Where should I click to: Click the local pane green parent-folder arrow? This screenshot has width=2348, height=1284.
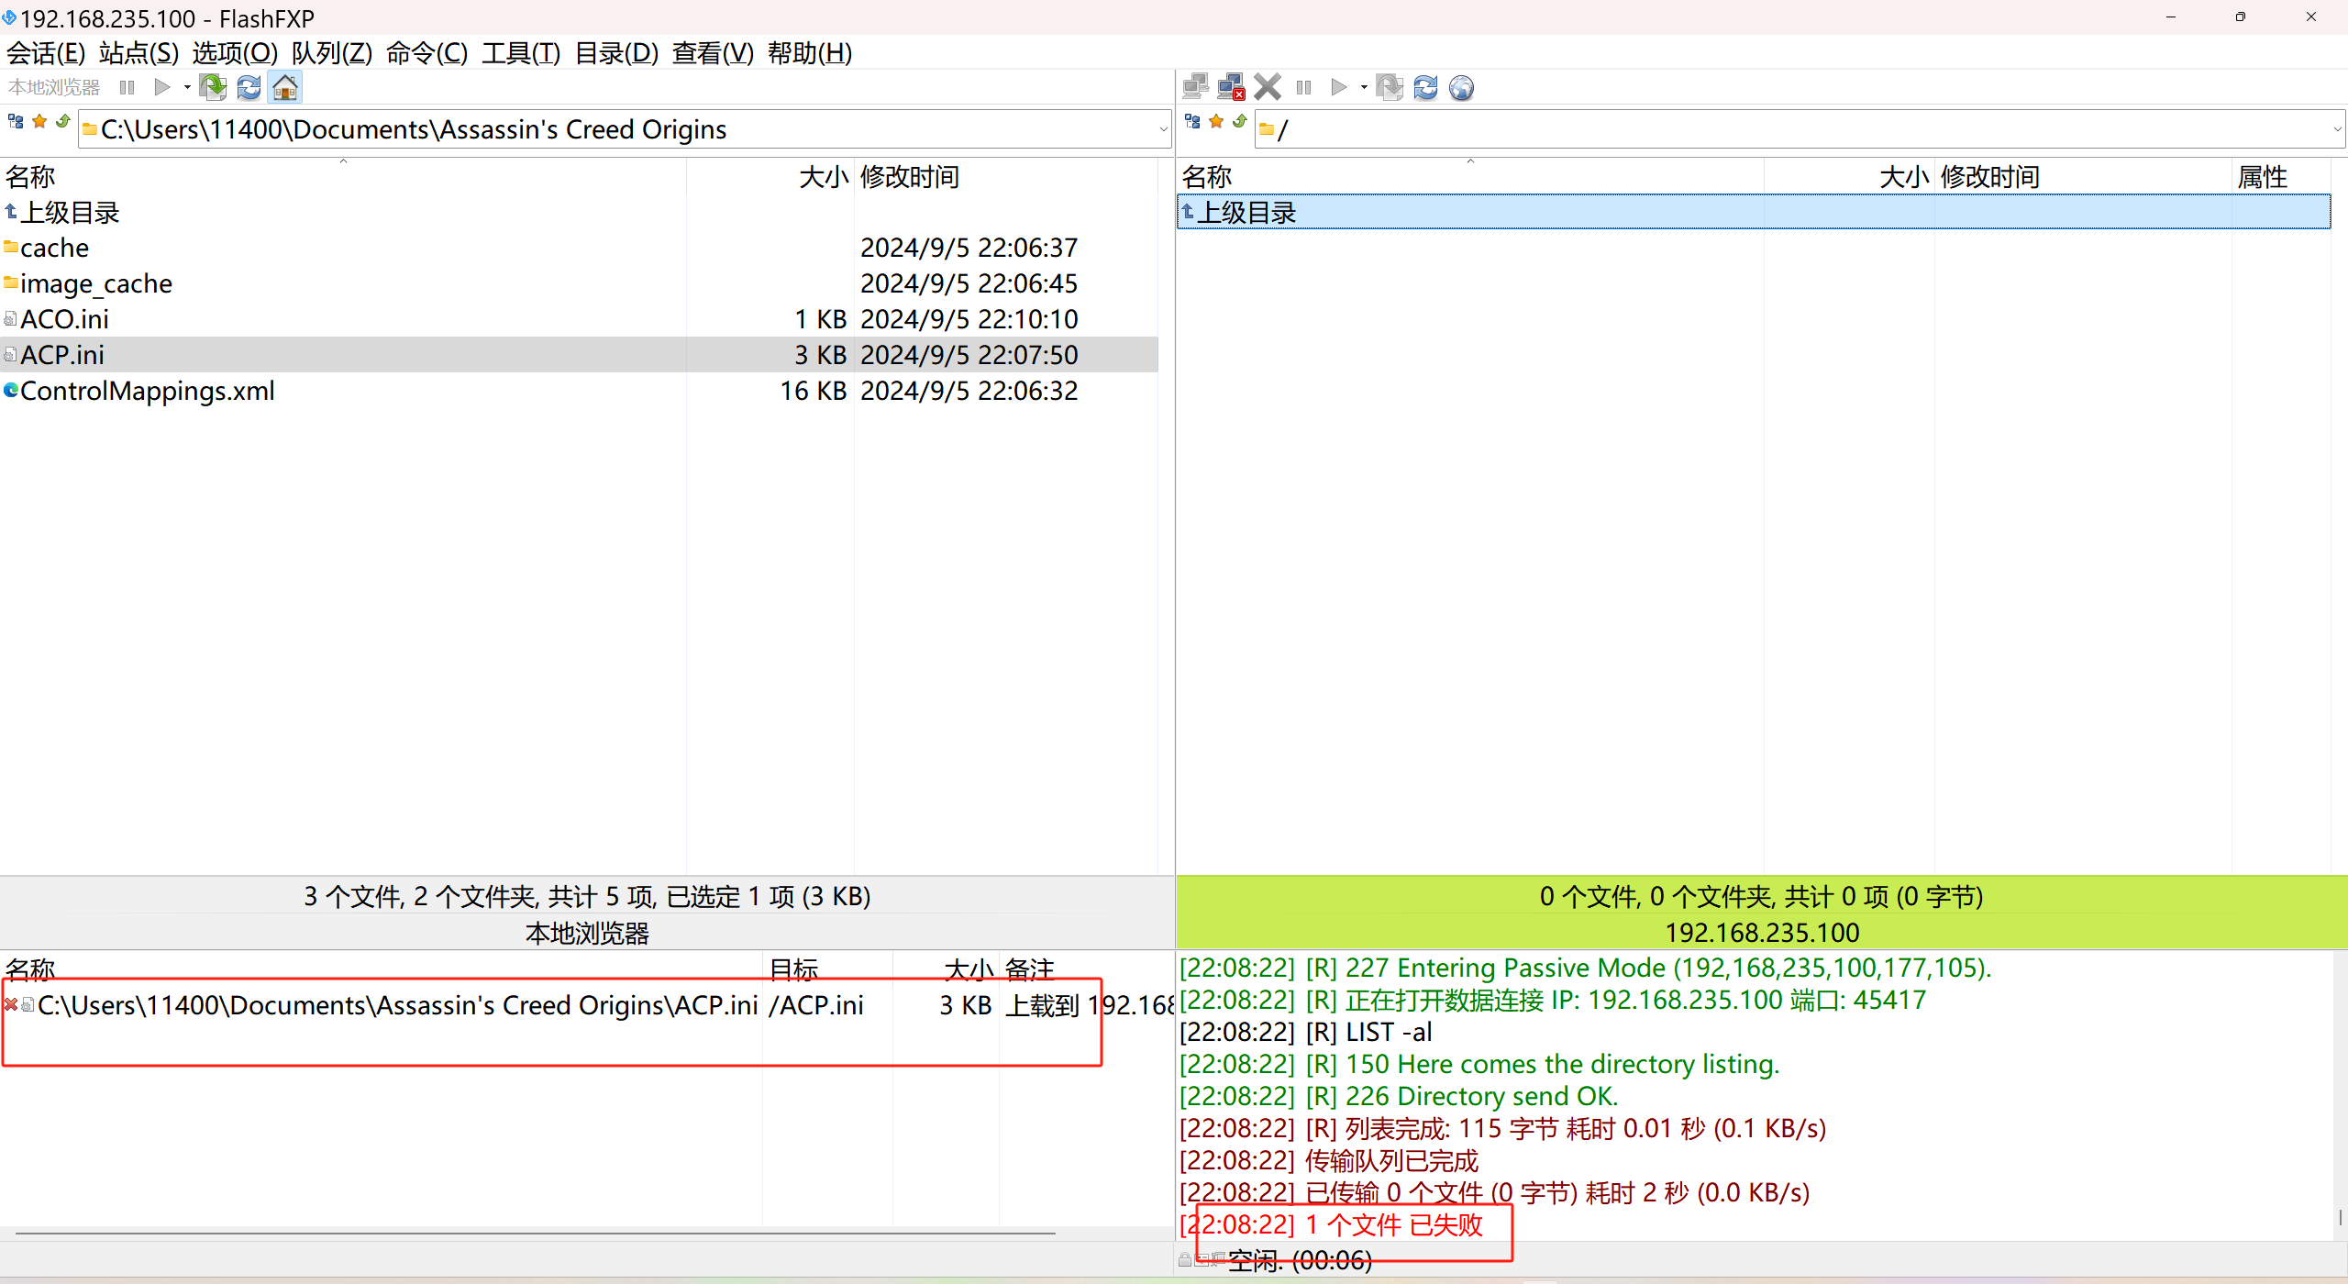63,122
